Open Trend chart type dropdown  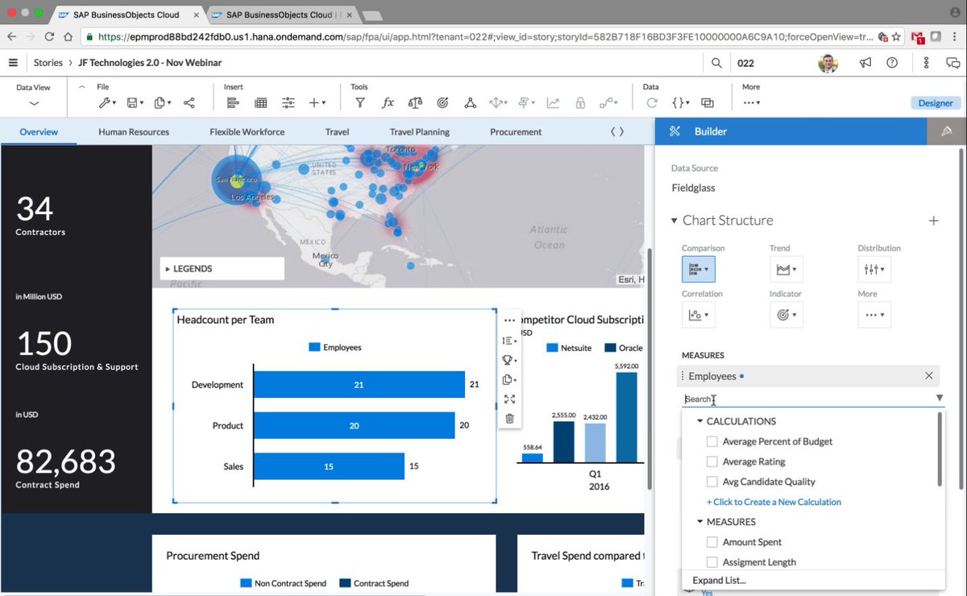(x=786, y=269)
